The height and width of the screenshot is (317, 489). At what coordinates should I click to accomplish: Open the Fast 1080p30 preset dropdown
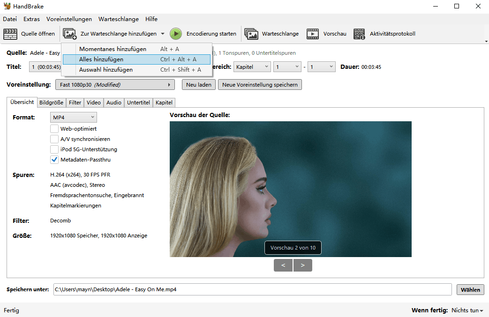tap(114, 85)
